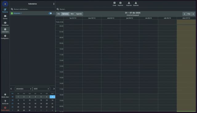
Task: Switch to Mes view
Action: pyautogui.click(x=72, y=14)
